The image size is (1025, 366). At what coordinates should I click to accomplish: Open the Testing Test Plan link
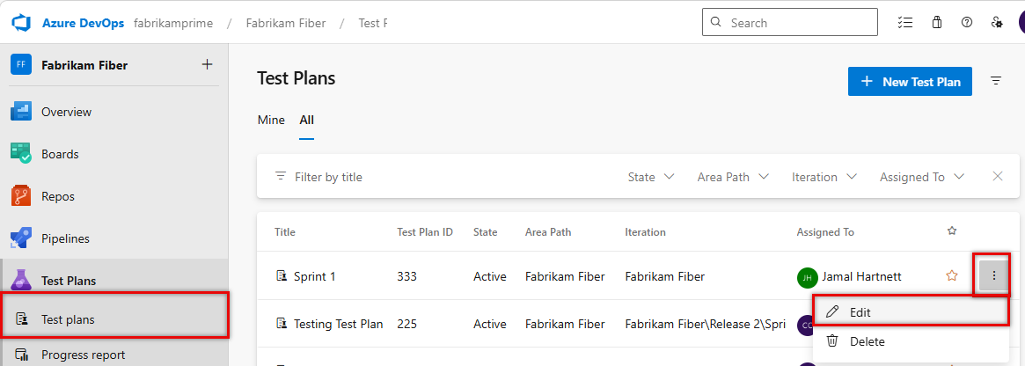[x=338, y=324]
